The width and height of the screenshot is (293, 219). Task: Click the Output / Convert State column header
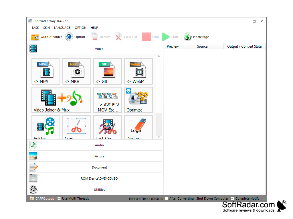tap(244, 46)
